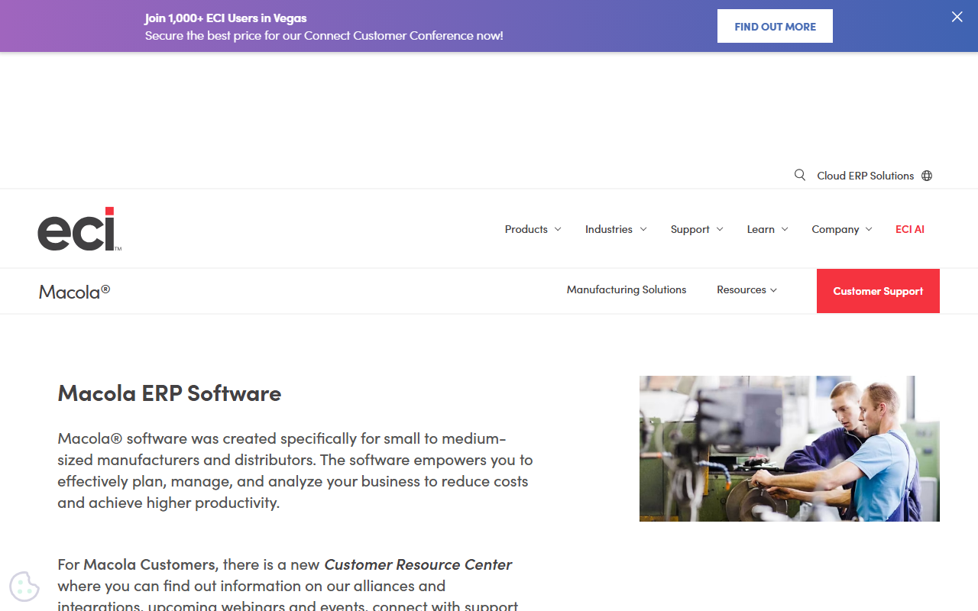Click FIND OUT MORE button
Screen dimensions: 978x611
click(x=775, y=26)
